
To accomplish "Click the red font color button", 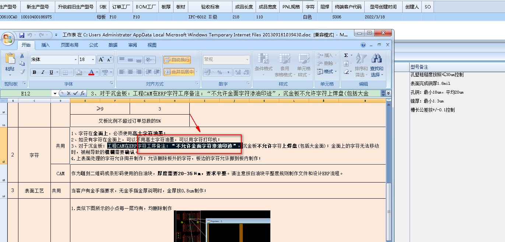I will tap(91, 72).
